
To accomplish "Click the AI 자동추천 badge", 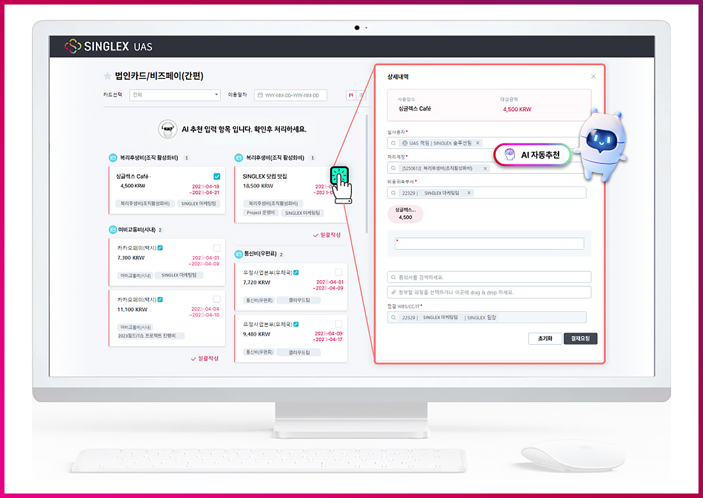I will point(532,155).
